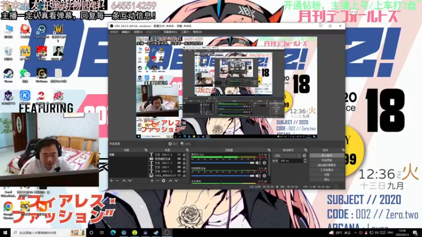Open the transition type dropdown
The height and width of the screenshot is (237, 422).
[x=286, y=155]
